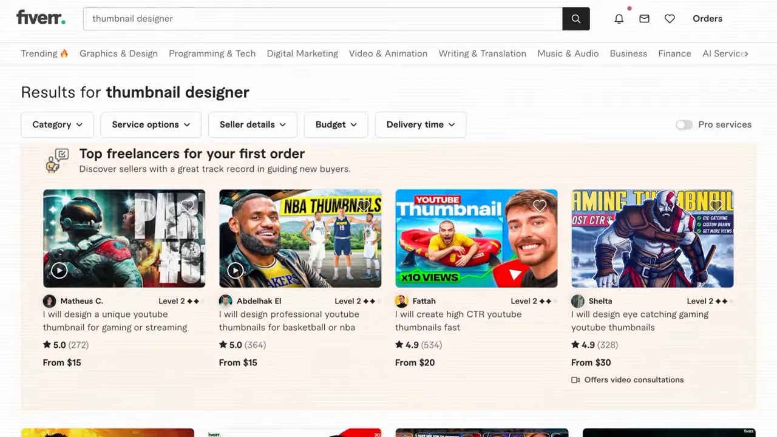Open Video & Animation category
Viewport: 777px width, 437px height.
pos(388,53)
